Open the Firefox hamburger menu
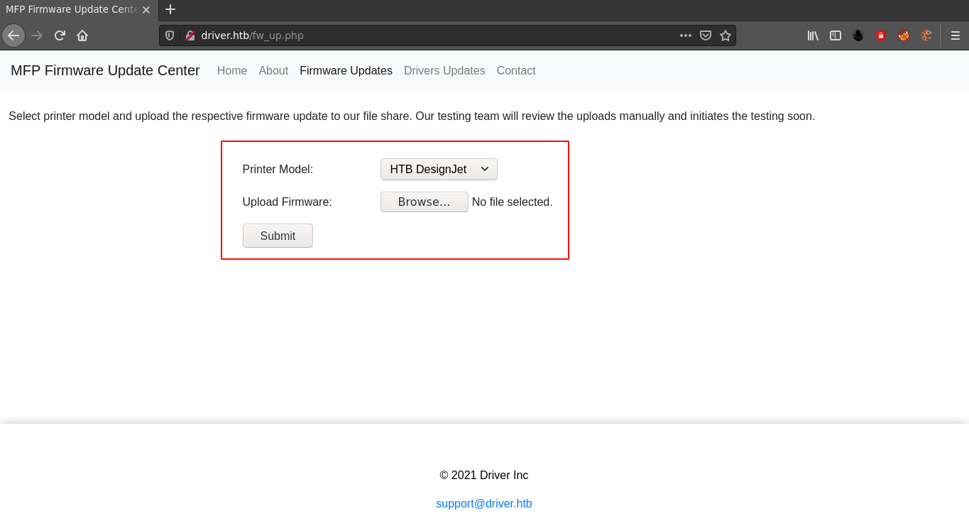969x516 pixels. click(x=955, y=35)
